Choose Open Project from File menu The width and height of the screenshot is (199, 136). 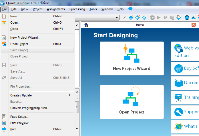pos(20,44)
